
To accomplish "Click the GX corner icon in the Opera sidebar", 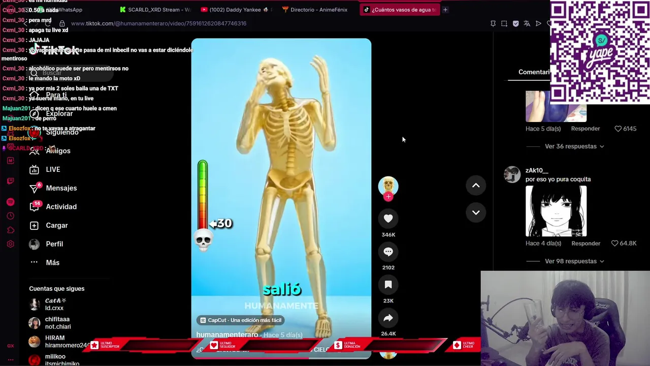I will (x=10, y=346).
